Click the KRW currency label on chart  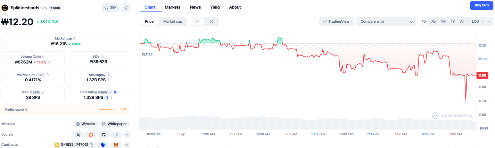484,128
